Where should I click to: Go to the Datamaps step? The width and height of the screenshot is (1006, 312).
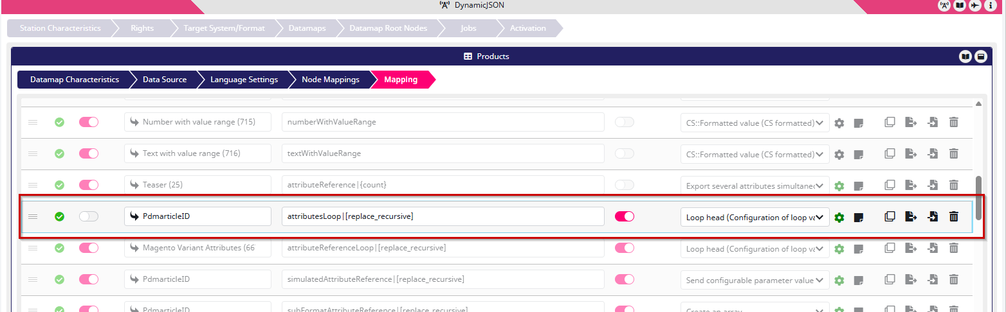[306, 28]
